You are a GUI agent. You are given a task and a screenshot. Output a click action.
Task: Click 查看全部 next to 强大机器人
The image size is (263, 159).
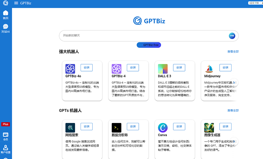[233, 51]
